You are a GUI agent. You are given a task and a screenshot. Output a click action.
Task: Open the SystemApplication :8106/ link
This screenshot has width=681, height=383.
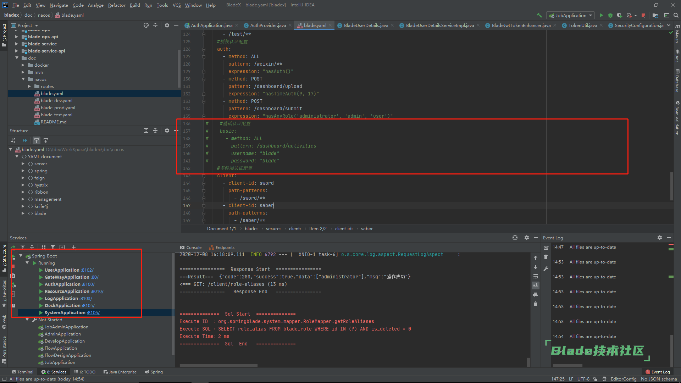(x=93, y=312)
